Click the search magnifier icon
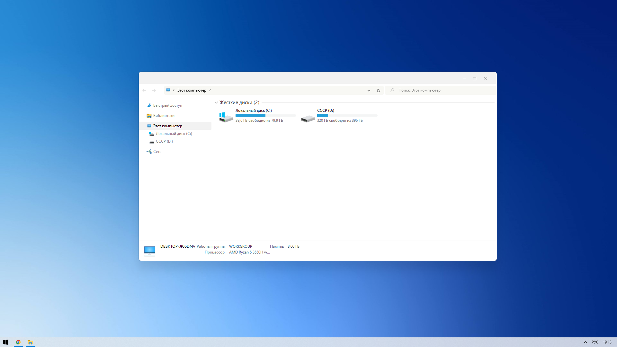This screenshot has height=347, width=617. [x=392, y=90]
